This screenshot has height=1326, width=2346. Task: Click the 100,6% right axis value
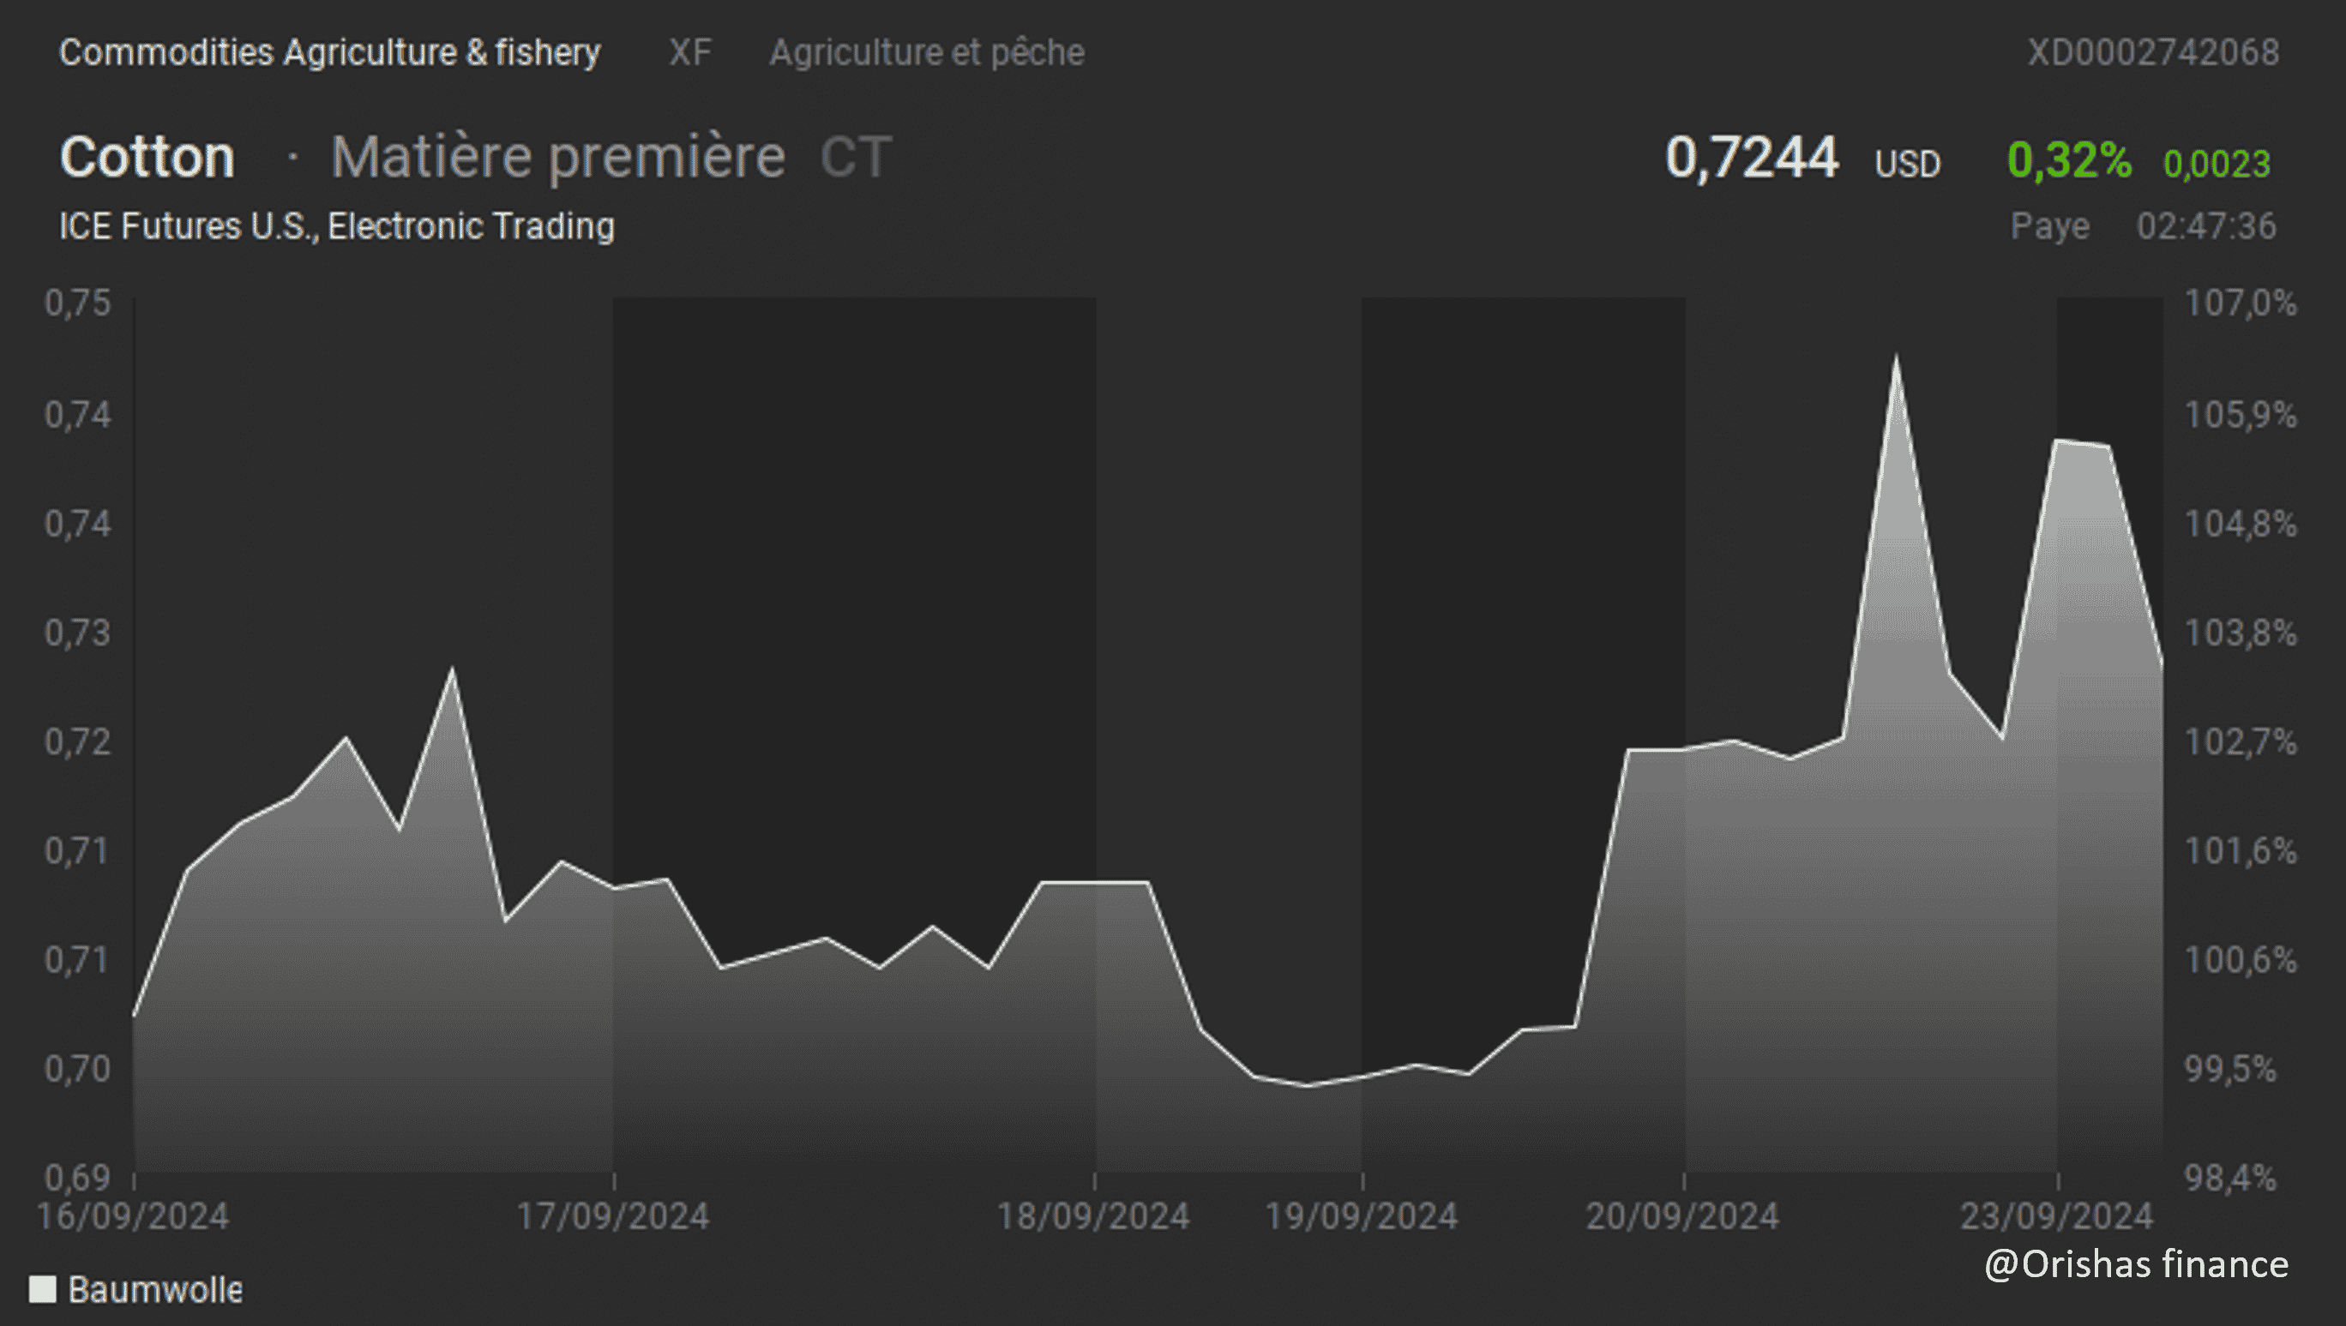click(2241, 959)
